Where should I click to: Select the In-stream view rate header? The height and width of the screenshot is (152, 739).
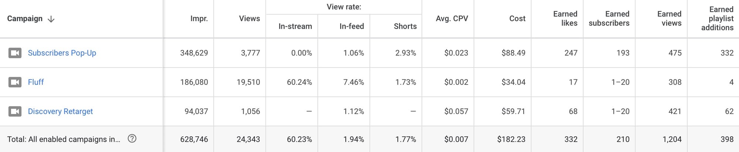295,26
